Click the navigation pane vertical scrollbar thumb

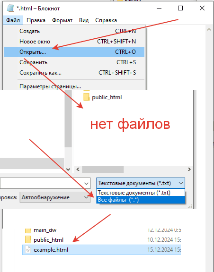pos(68,119)
